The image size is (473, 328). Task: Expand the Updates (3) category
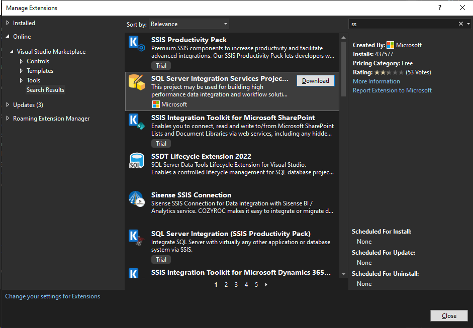(x=8, y=105)
